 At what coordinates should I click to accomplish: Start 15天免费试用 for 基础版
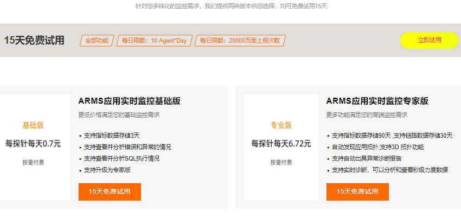(110, 191)
